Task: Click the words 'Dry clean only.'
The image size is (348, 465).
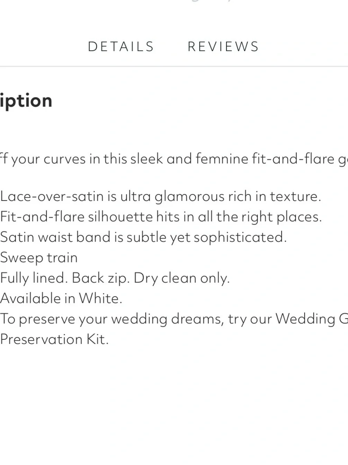Action: [x=182, y=278]
